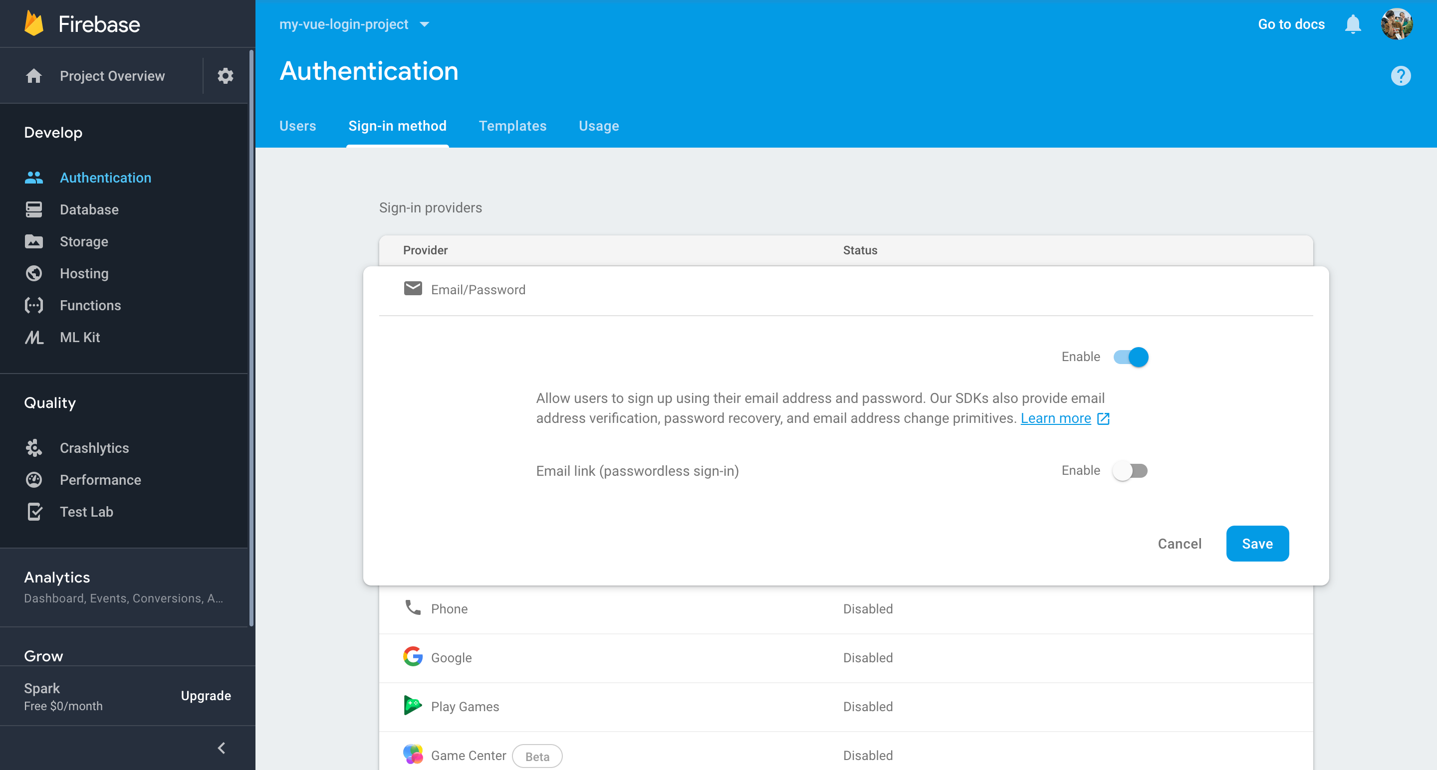Click the Save button

click(x=1257, y=543)
